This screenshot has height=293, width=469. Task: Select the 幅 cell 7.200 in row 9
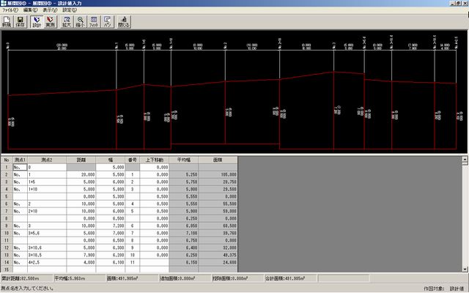pyautogui.click(x=111, y=226)
